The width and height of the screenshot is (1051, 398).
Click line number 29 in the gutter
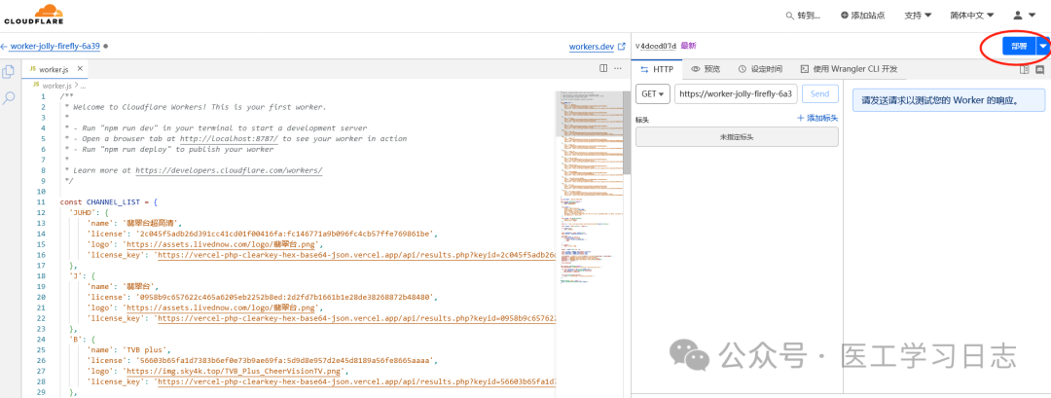pyautogui.click(x=41, y=392)
